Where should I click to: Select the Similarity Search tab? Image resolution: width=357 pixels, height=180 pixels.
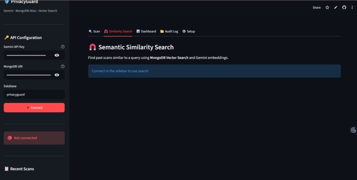coord(118,31)
